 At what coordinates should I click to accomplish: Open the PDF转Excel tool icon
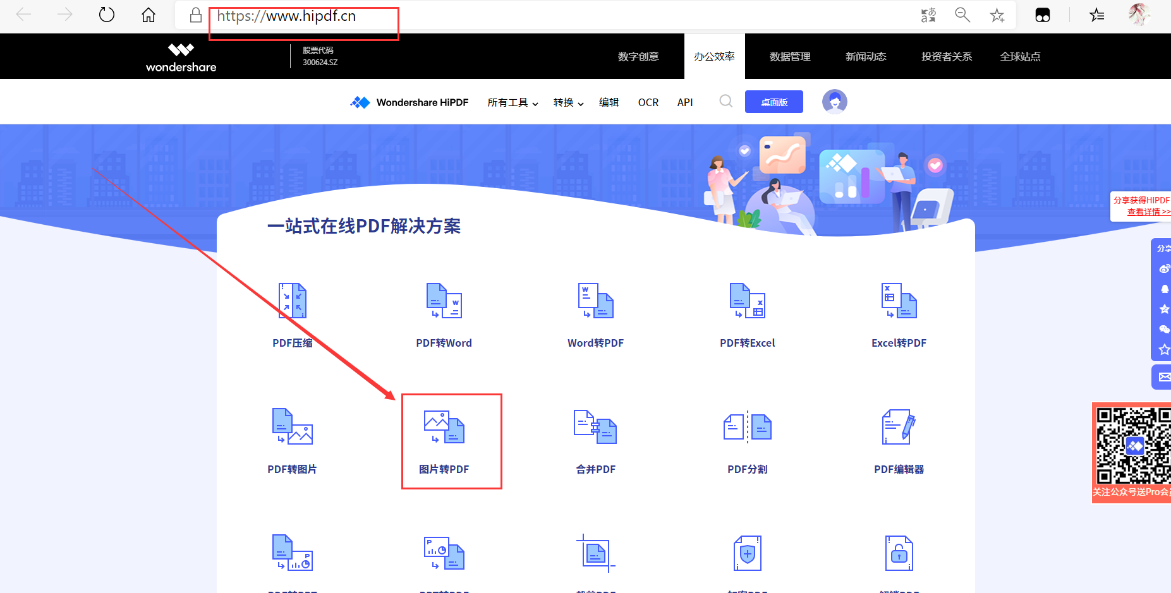(747, 301)
